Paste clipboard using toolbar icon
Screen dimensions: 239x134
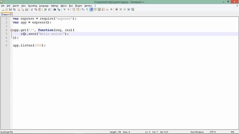click(40, 9)
